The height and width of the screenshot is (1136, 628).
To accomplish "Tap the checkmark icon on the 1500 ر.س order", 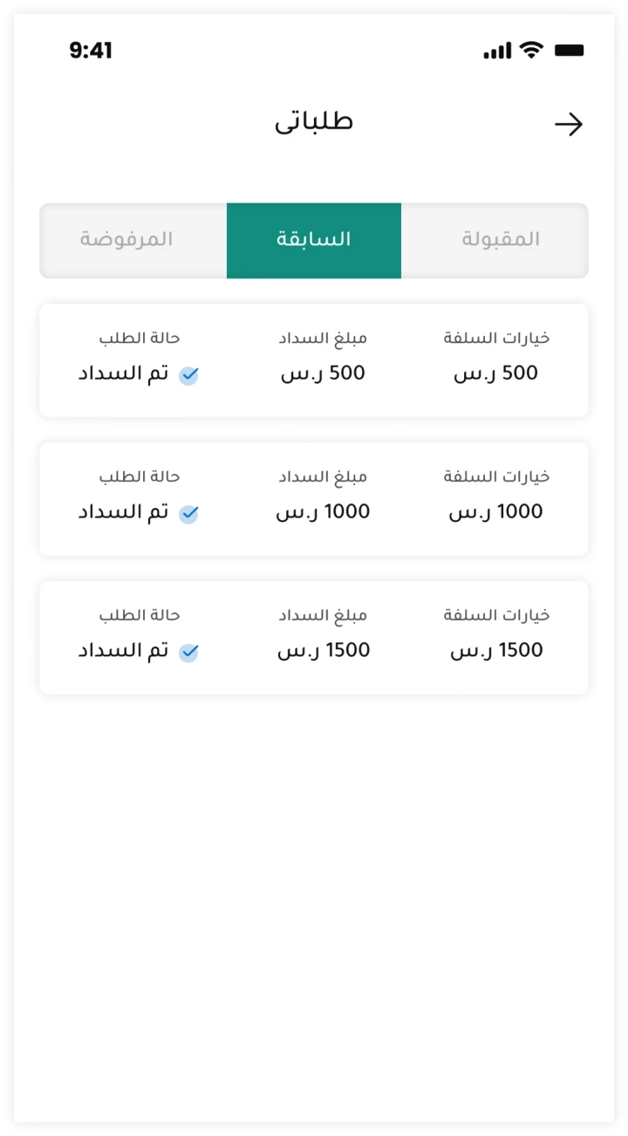I will click(189, 653).
